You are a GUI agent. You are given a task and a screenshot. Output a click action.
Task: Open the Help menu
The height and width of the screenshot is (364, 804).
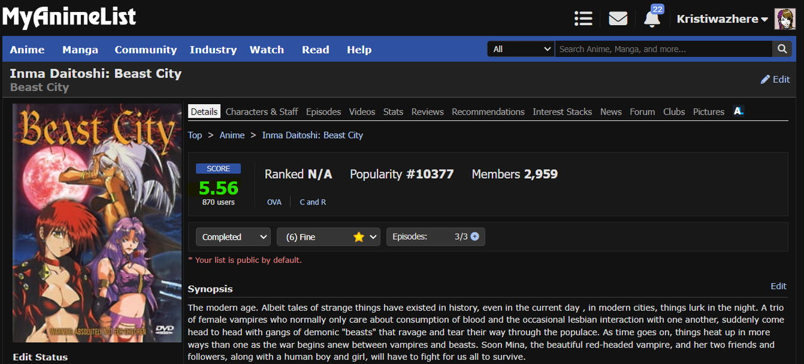click(359, 50)
